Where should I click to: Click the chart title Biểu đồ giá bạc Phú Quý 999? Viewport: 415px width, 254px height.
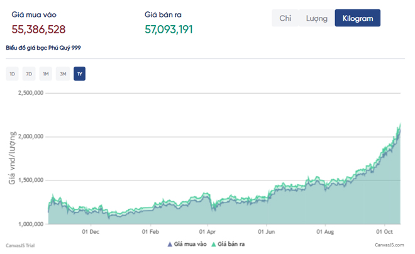coord(43,48)
